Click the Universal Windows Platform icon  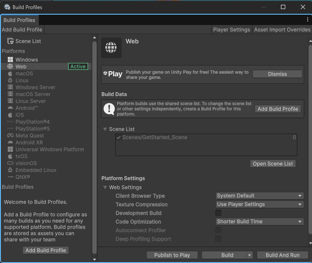tap(10, 149)
